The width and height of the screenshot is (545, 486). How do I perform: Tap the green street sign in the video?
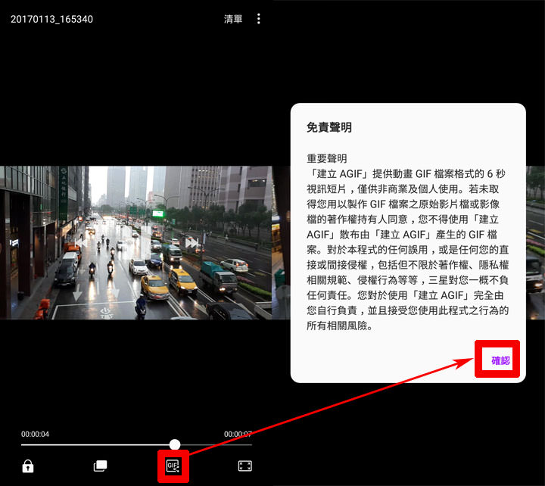click(x=64, y=193)
